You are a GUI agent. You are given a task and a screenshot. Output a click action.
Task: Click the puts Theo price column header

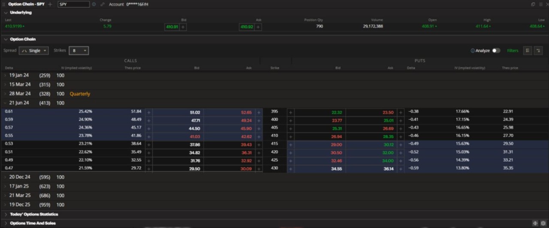point(510,68)
